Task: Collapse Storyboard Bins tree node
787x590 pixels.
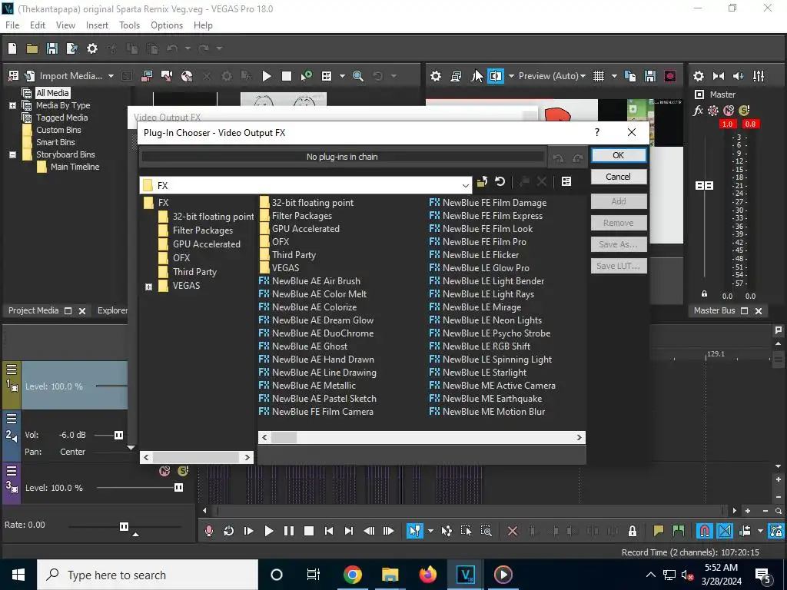Action: [x=12, y=154]
